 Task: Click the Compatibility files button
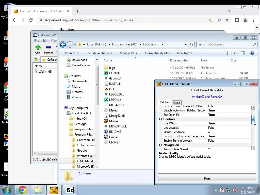(x=157, y=53)
